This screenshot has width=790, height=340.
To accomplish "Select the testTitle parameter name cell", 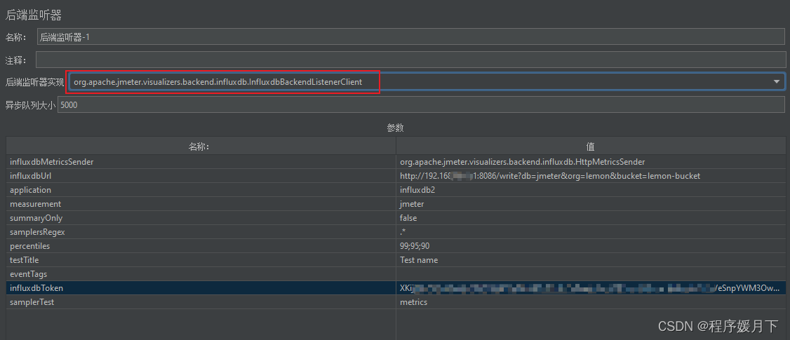I will [201, 260].
